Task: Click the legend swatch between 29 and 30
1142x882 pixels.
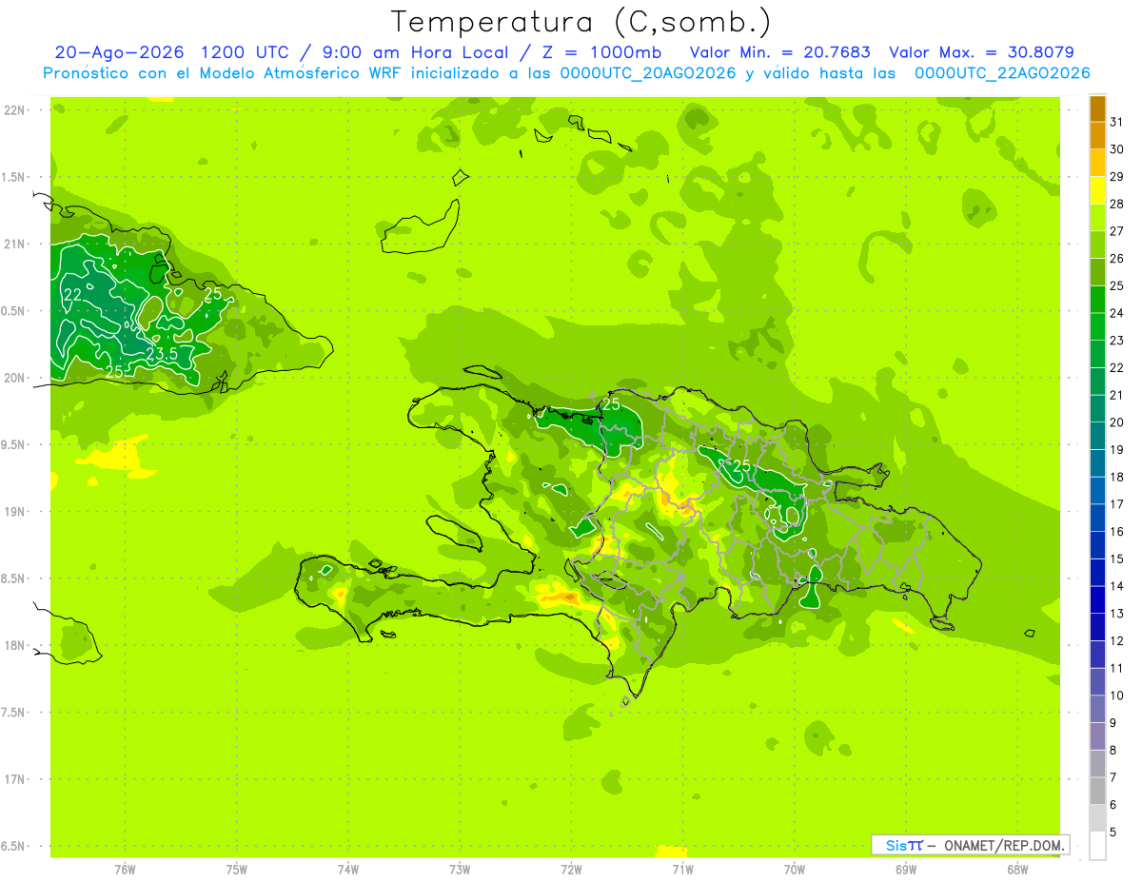Action: 1097,163
